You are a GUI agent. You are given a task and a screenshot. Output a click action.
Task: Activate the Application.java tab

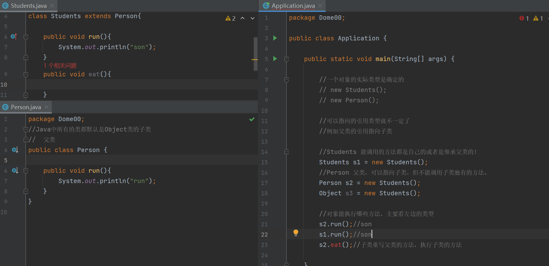point(292,6)
